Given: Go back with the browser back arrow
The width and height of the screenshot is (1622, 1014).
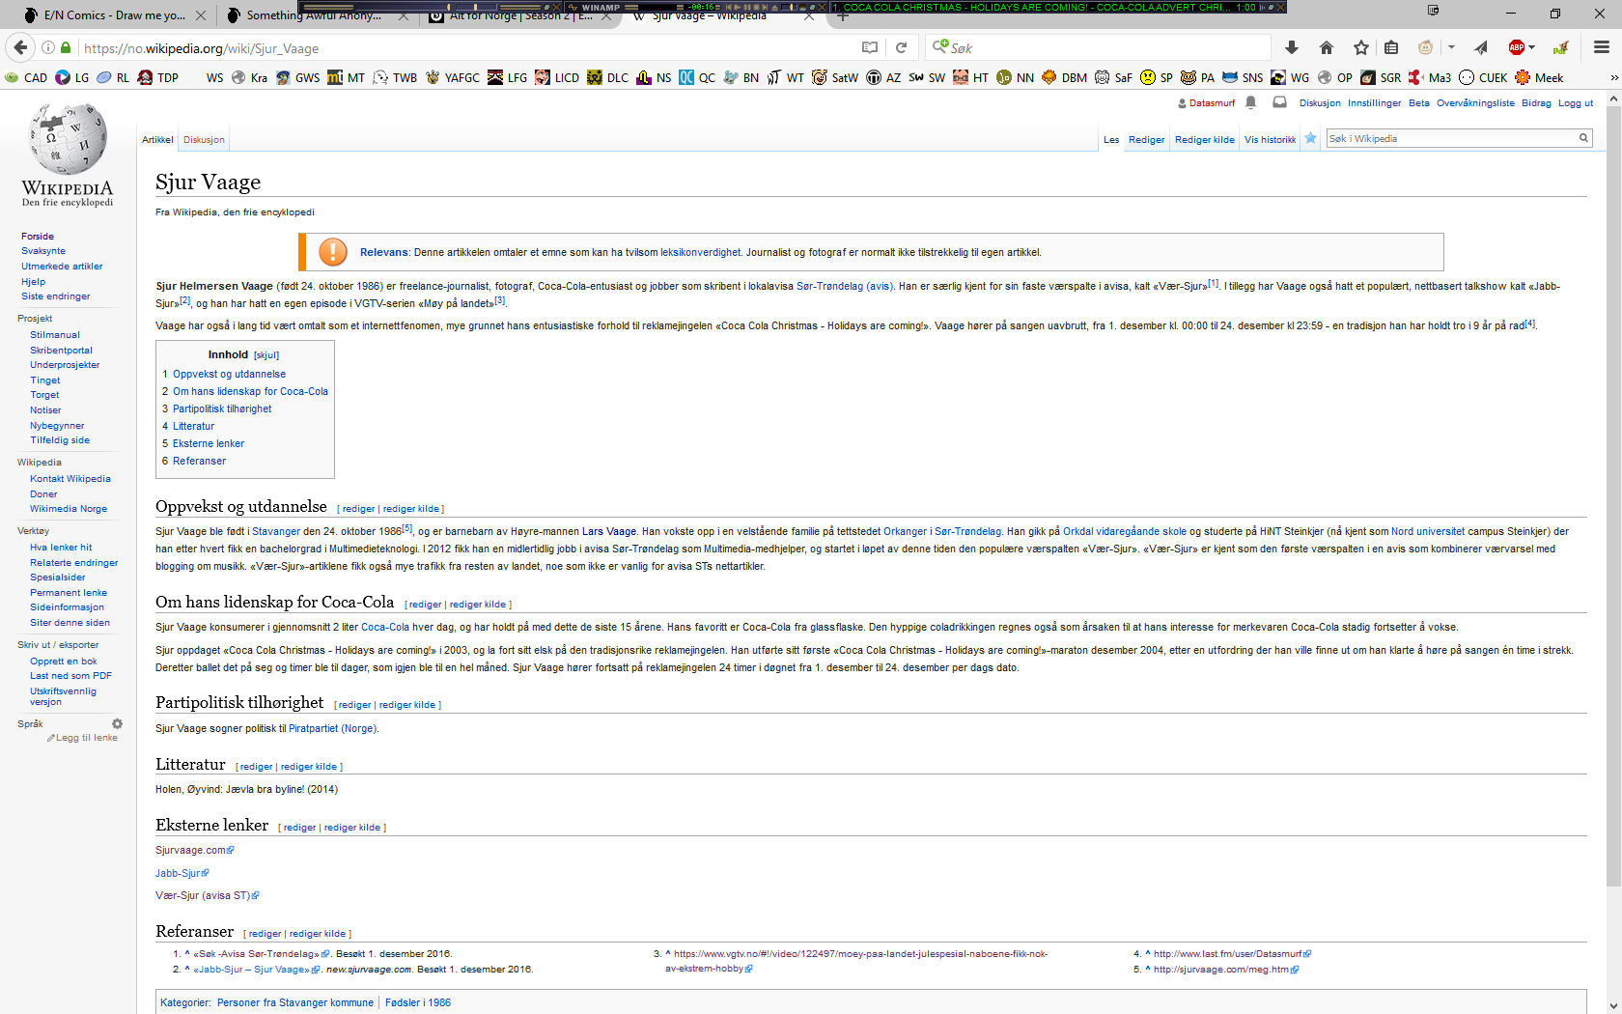Looking at the screenshot, I should 20,47.
